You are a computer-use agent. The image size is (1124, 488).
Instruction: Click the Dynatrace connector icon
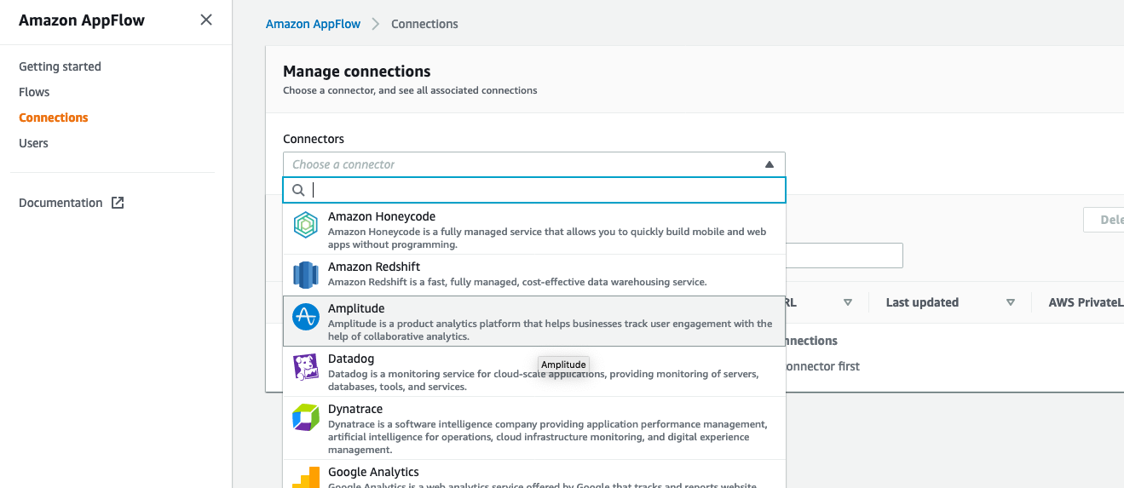pos(305,417)
